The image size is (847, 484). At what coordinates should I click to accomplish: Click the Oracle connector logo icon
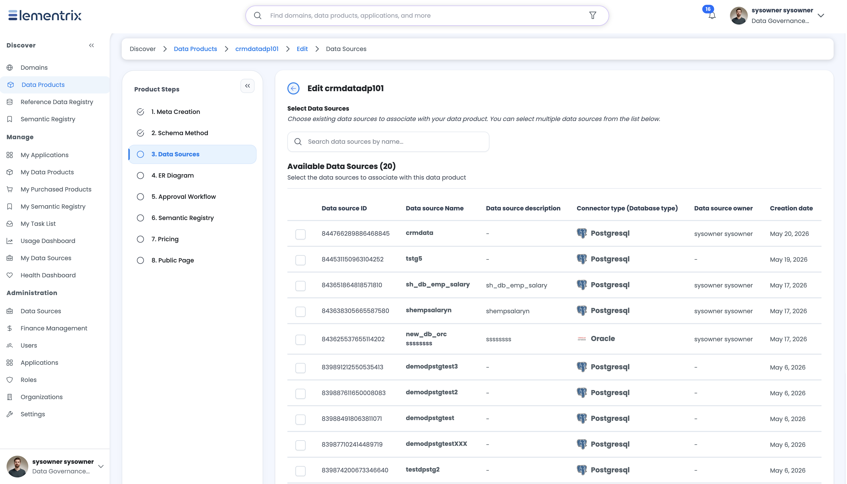pyautogui.click(x=582, y=339)
